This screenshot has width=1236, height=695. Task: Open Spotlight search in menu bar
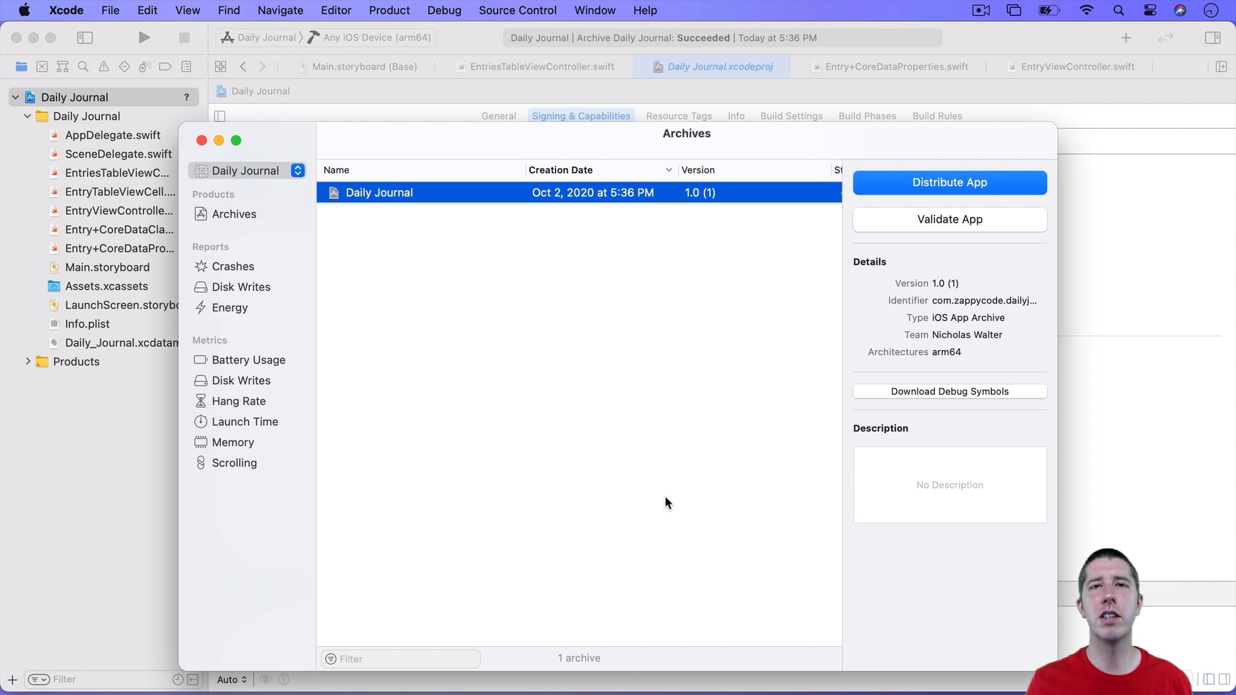pos(1119,10)
